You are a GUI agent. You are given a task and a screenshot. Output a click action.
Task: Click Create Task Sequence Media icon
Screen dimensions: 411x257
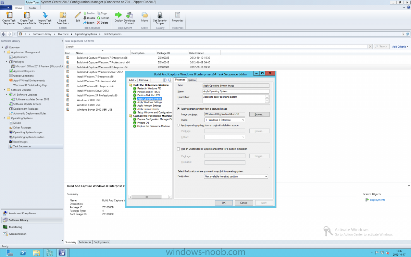[27, 15]
